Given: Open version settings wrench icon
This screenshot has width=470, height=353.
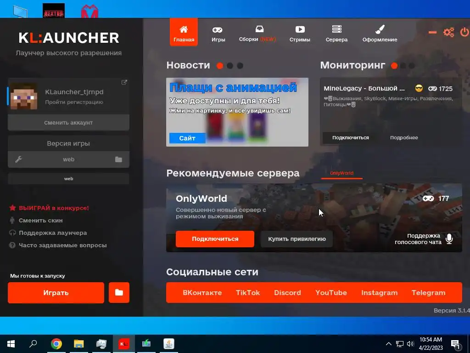Looking at the screenshot, I should pos(18,159).
